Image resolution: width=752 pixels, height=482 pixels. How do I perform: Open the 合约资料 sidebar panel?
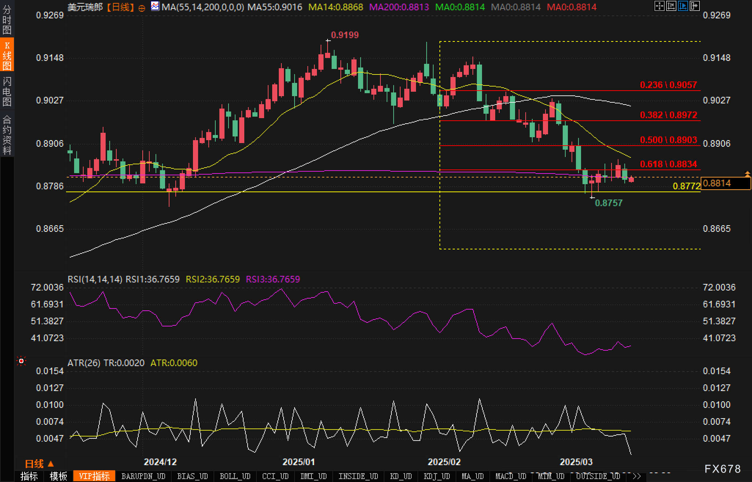[x=7, y=135]
